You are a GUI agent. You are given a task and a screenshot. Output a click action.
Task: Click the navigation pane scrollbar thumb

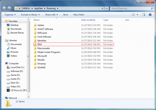point(28,56)
